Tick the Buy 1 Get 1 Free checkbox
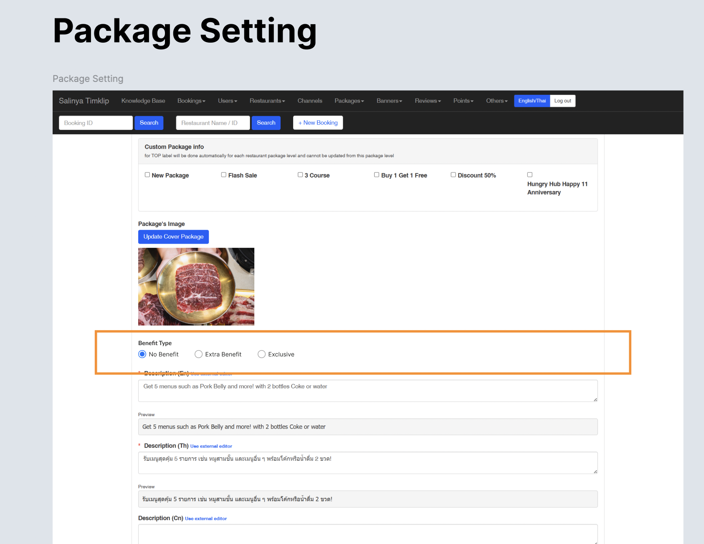This screenshot has height=544, width=704. tap(377, 175)
